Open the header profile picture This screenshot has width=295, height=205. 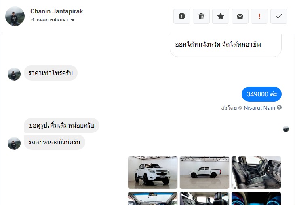tap(15, 16)
